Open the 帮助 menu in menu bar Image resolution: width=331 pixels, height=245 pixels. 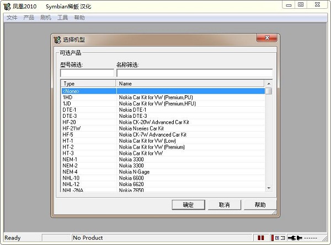pyautogui.click(x=79, y=18)
